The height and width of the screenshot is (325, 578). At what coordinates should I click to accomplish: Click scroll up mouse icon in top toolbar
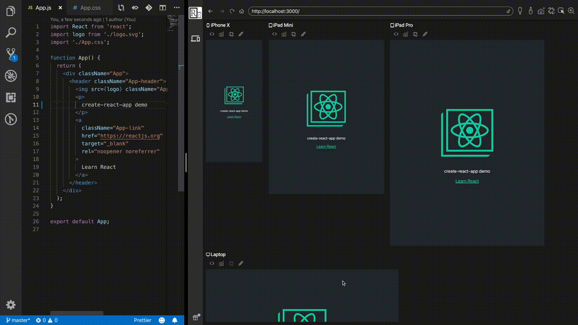(531, 11)
